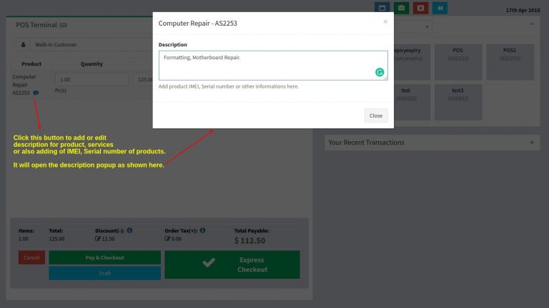Click the Grammarly icon in the description box

pos(380,72)
